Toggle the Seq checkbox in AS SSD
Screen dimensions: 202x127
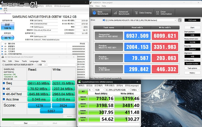(x=4, y=83)
